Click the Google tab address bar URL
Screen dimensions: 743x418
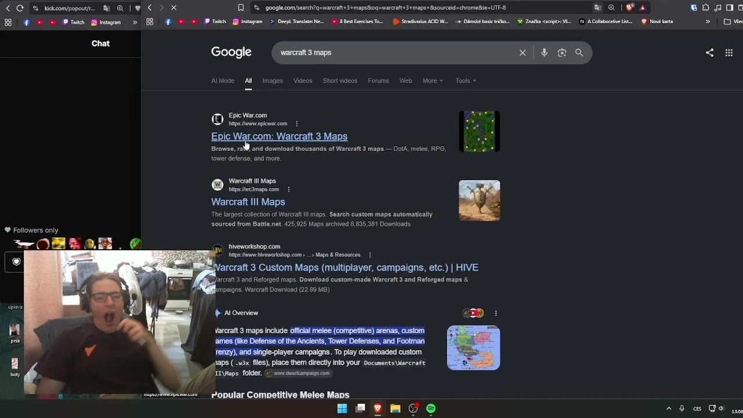pos(386,8)
